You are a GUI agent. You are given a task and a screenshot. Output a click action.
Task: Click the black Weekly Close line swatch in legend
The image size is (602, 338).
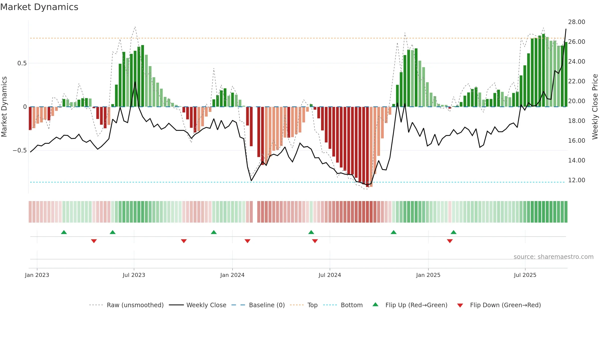coord(176,305)
